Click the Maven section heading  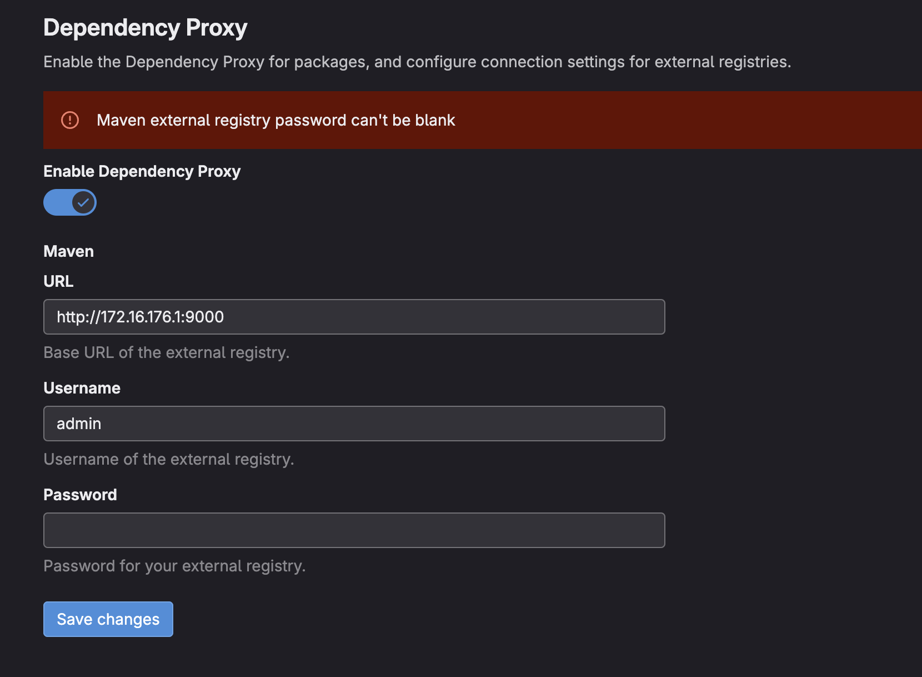click(69, 251)
